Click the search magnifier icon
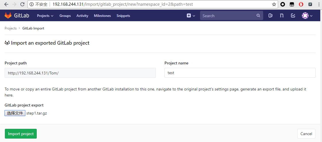Screen dimensions: 322x142 coord(258,15)
